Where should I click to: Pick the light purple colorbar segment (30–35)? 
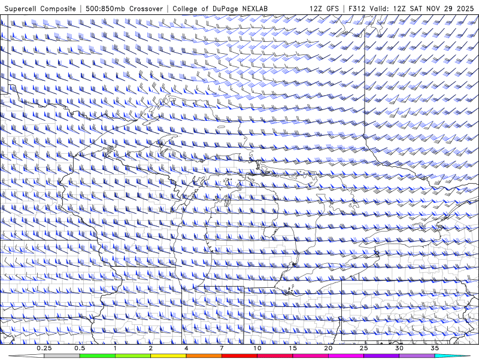[417, 356]
